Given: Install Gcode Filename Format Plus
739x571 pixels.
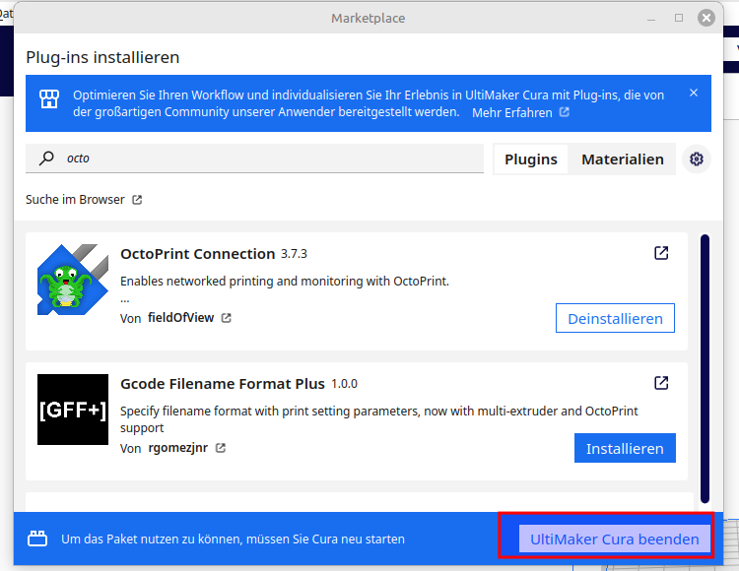Looking at the screenshot, I should tap(625, 448).
